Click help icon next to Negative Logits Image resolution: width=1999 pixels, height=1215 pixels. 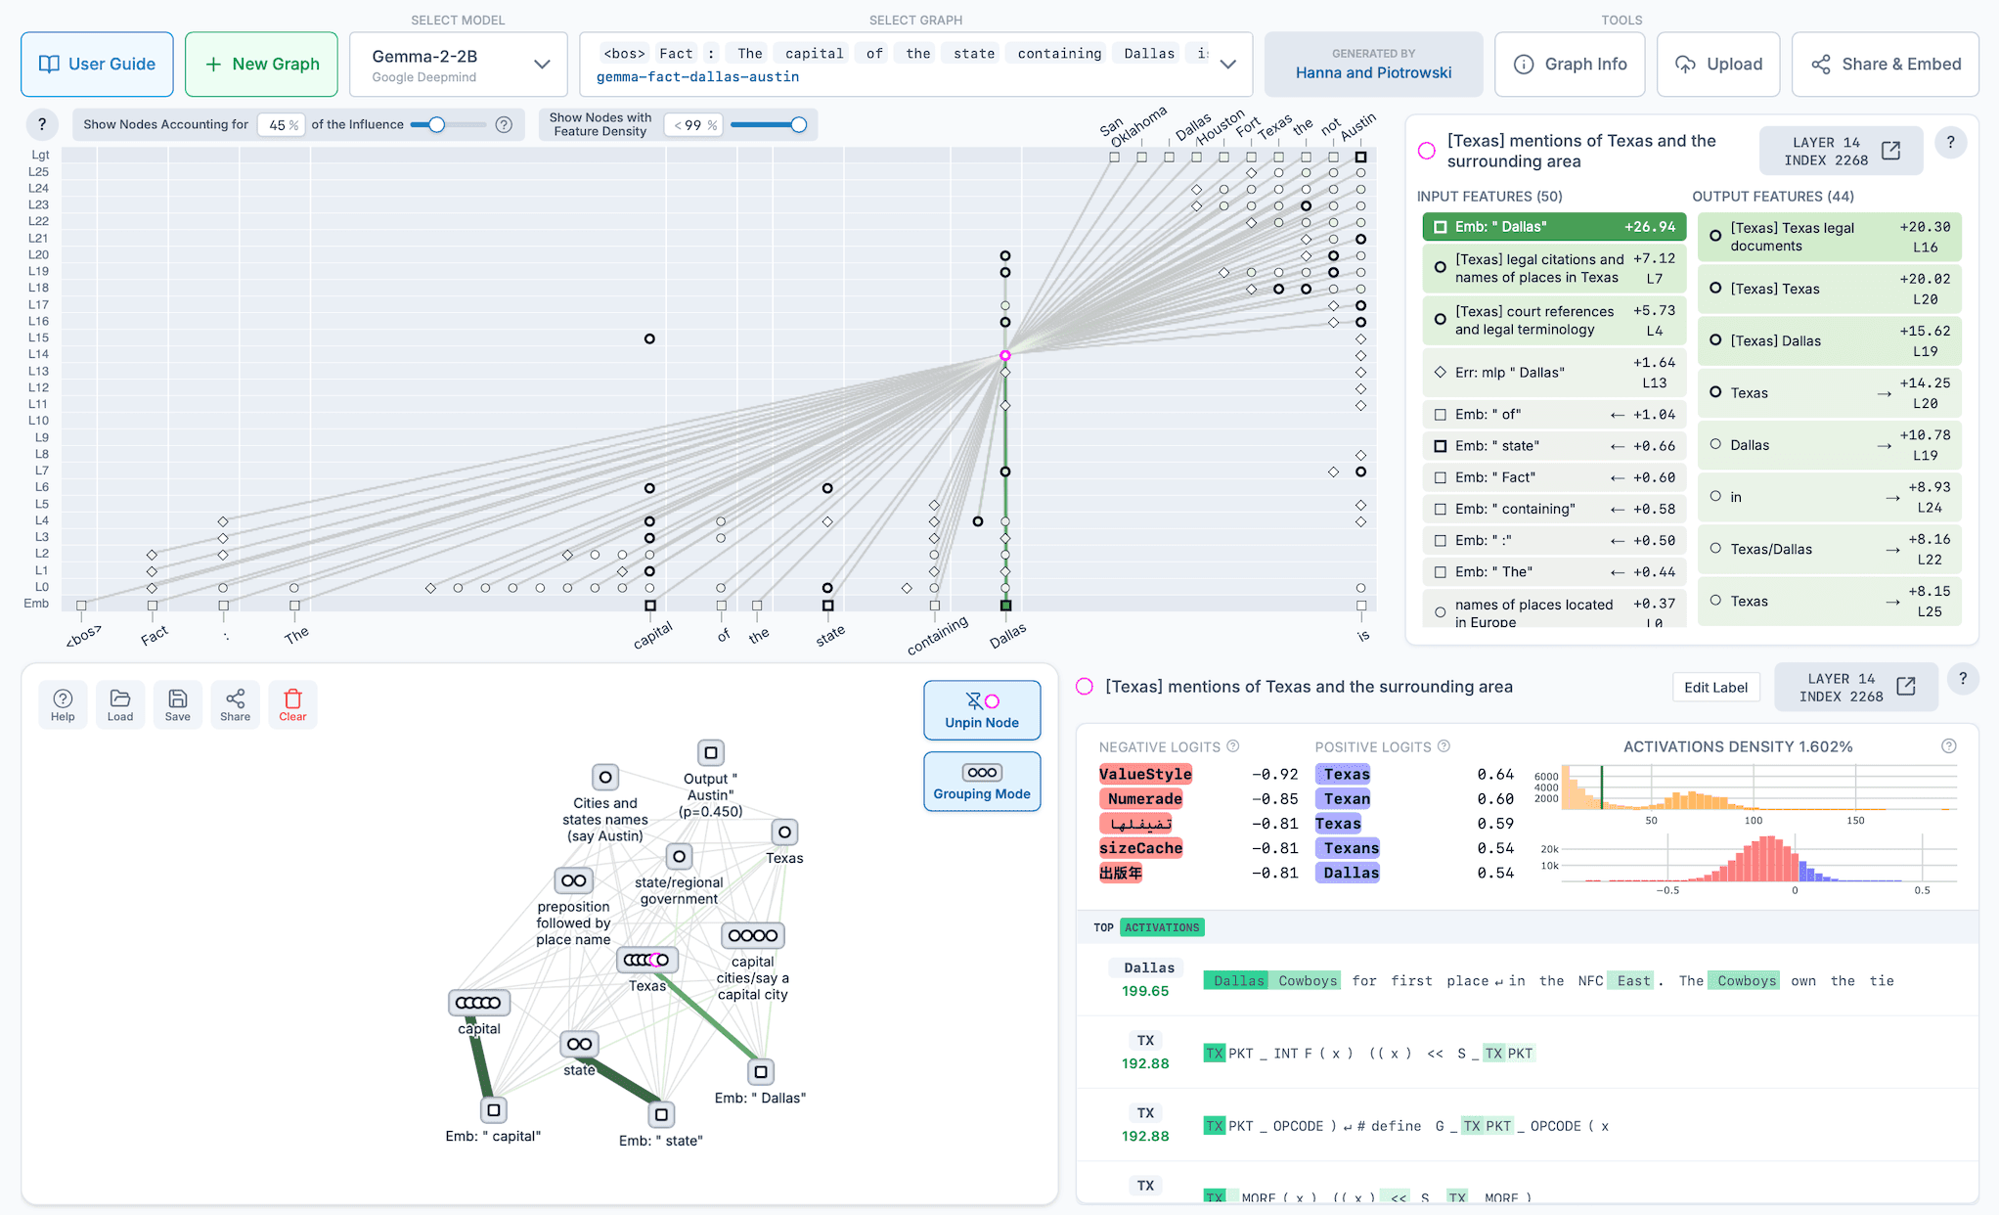click(1233, 746)
